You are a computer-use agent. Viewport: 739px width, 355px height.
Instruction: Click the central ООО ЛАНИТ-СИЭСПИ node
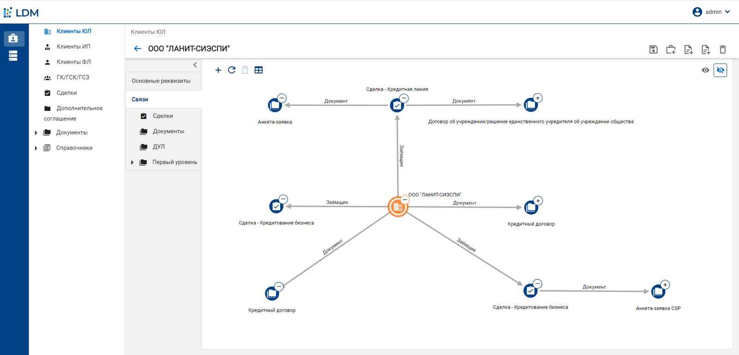397,207
